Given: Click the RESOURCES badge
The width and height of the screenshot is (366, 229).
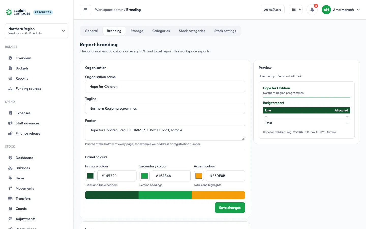Looking at the screenshot, I should [43, 12].
